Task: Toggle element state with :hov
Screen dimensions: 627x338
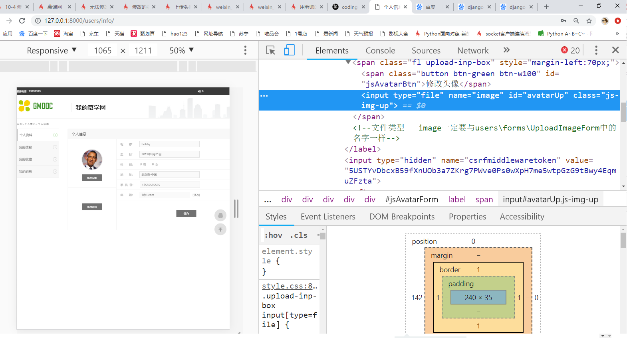Action: point(273,235)
